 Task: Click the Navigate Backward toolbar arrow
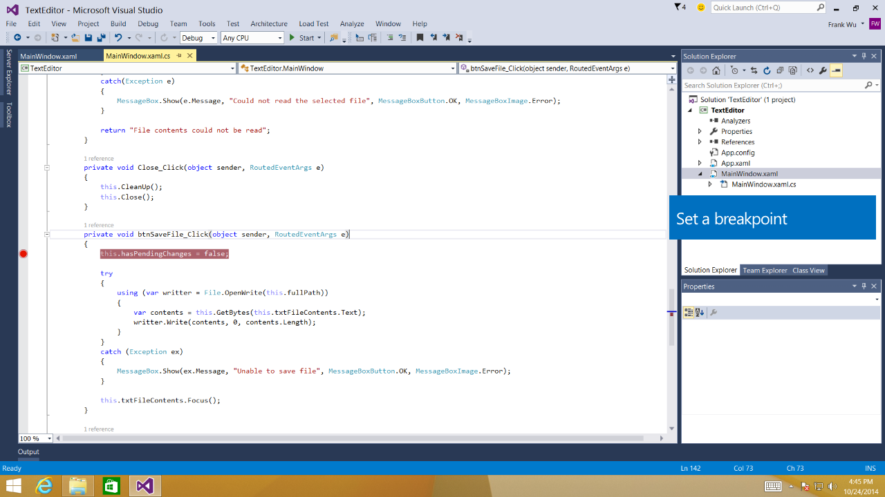pos(17,38)
